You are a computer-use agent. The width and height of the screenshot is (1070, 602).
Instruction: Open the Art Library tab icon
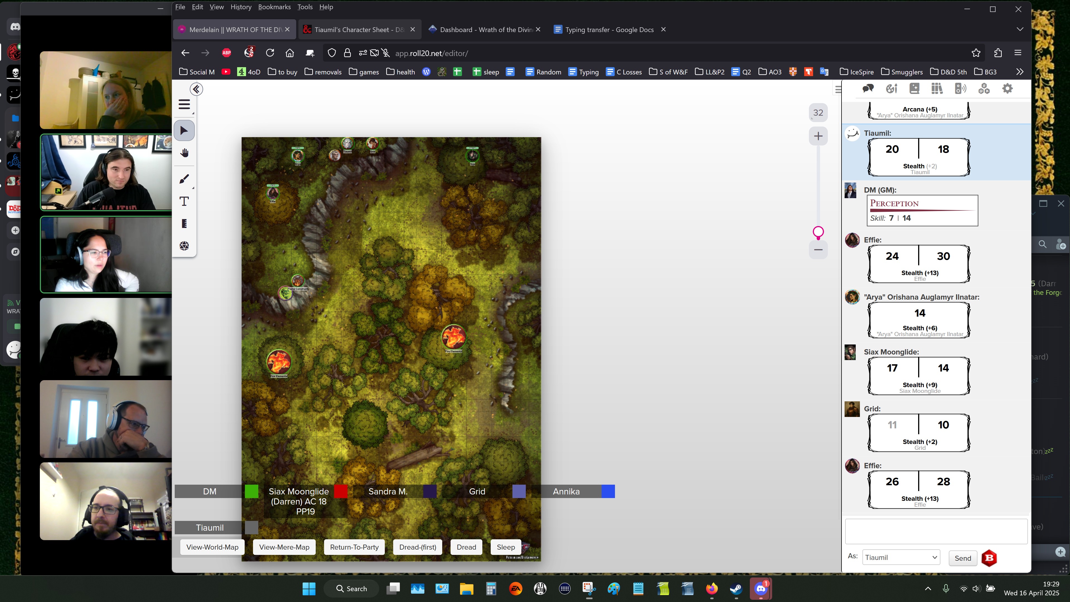[x=891, y=89]
